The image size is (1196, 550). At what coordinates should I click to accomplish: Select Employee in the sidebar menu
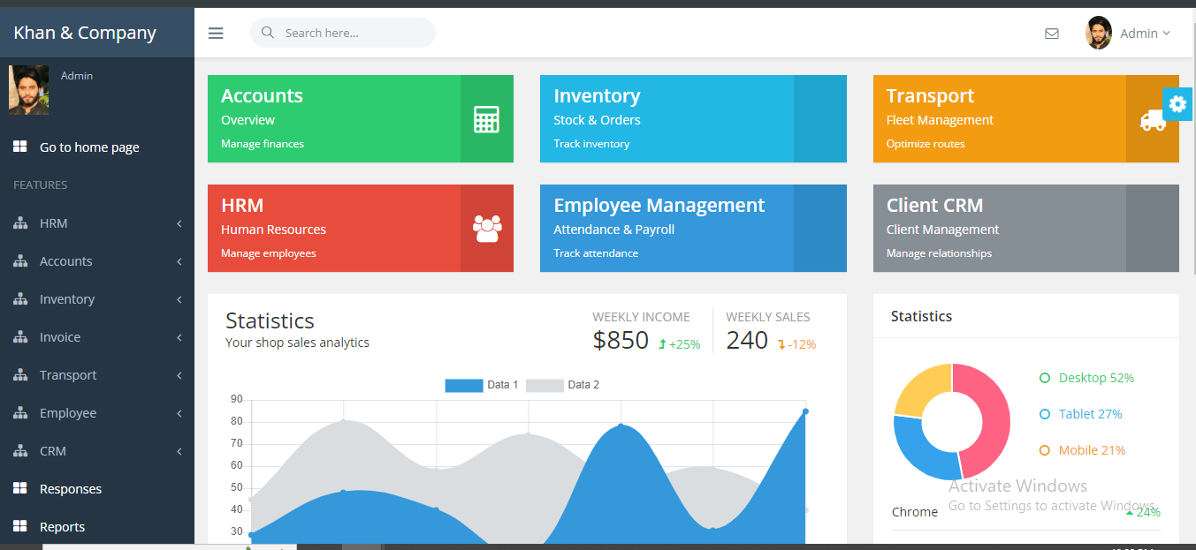coord(97,413)
